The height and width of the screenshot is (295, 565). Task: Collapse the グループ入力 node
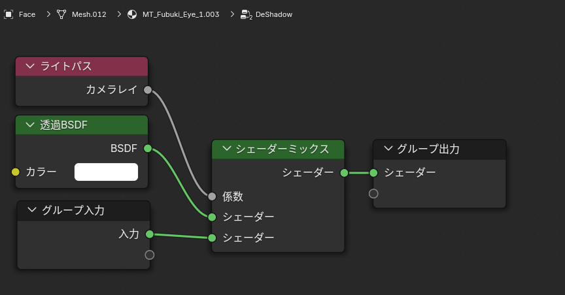pyautogui.click(x=32, y=210)
